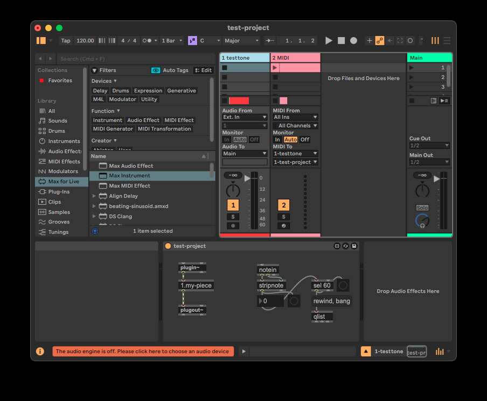Collapse the Devices filter group

click(x=115, y=81)
